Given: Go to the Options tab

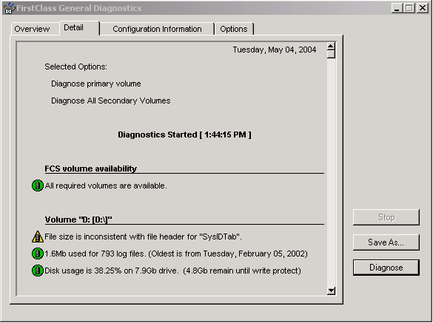Looking at the screenshot, I should (x=234, y=29).
